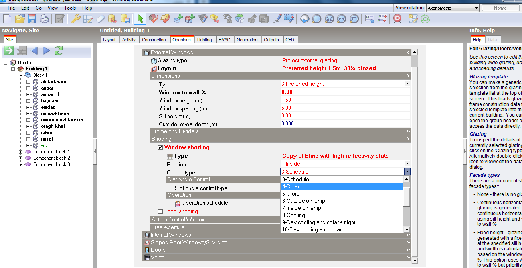Open the window Type dropdown, 3-Preferred height
Screen dimensions: 522x268
click(346, 84)
